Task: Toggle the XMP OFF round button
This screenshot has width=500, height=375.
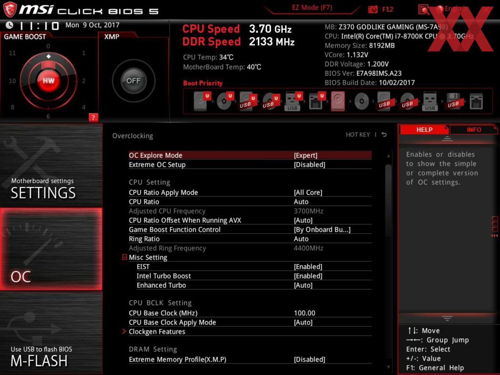Action: tap(133, 81)
